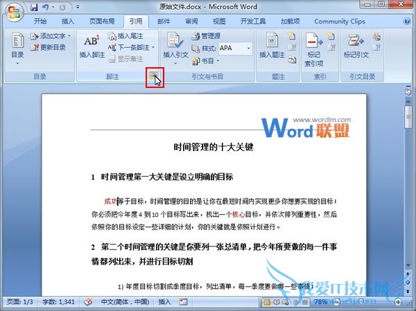Image resolution: width=416 pixels, height=311 pixels.
Task: Click the scrollbar down arrow
Action: [408, 265]
